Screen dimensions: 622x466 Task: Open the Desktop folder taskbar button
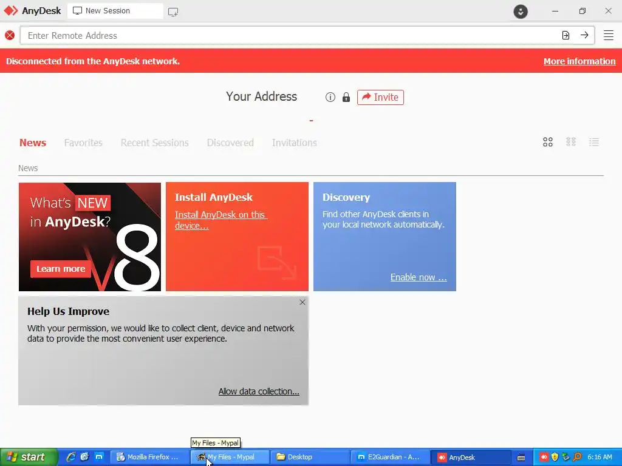310,458
